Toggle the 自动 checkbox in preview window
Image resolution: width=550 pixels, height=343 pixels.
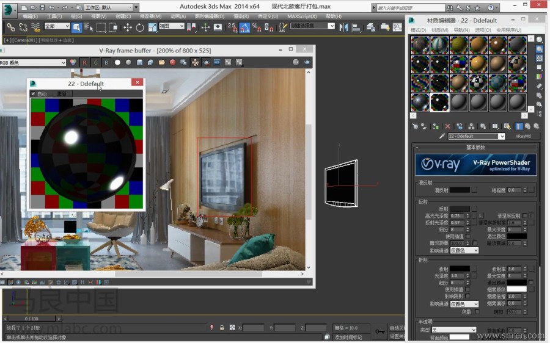pyautogui.click(x=33, y=93)
